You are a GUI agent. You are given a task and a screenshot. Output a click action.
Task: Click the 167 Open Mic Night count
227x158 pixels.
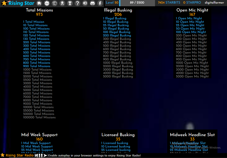tap(192, 14)
